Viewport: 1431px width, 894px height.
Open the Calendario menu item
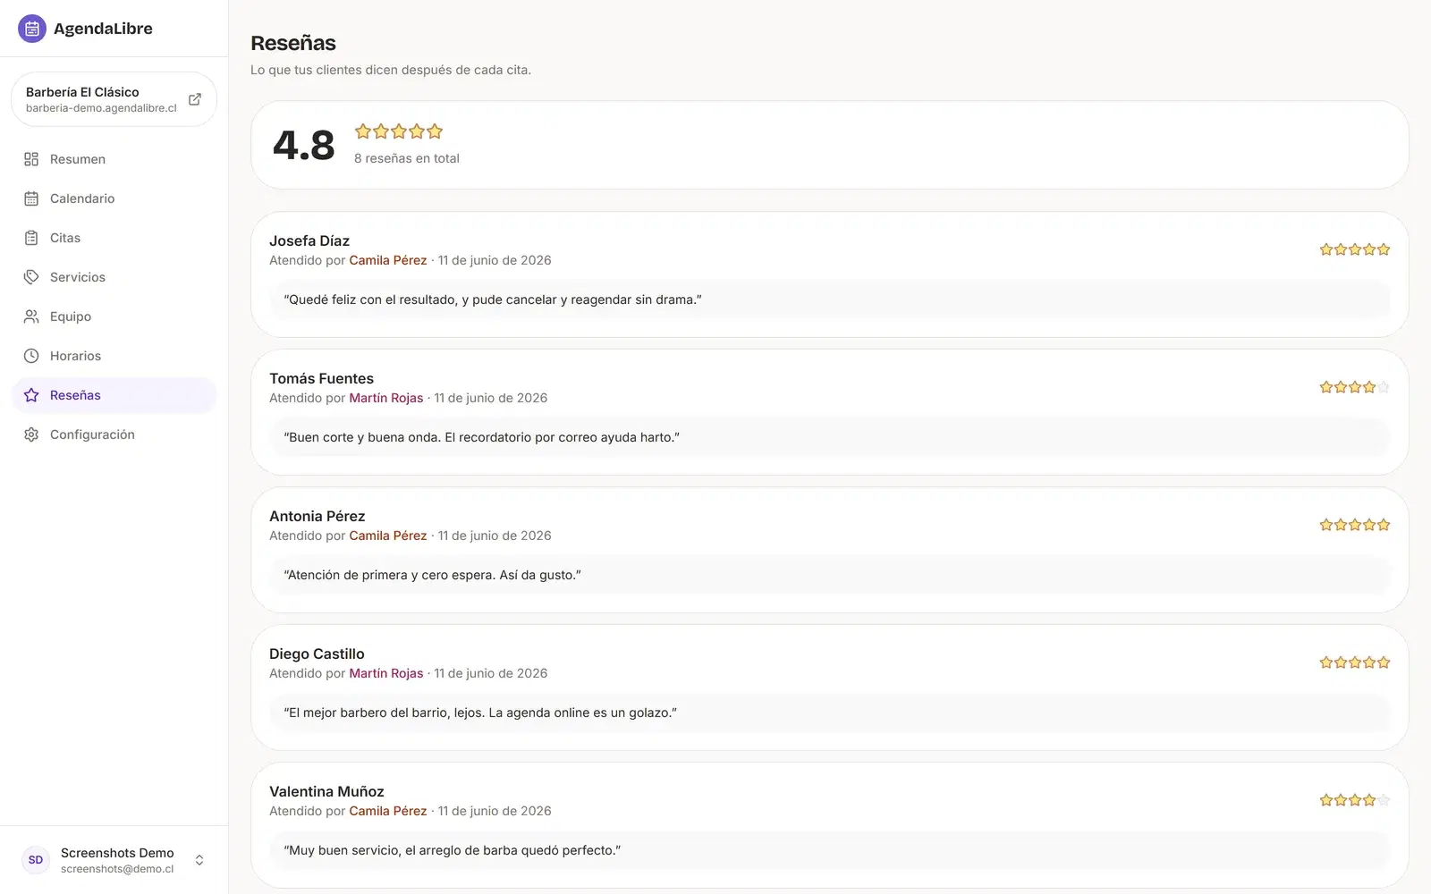(114, 198)
